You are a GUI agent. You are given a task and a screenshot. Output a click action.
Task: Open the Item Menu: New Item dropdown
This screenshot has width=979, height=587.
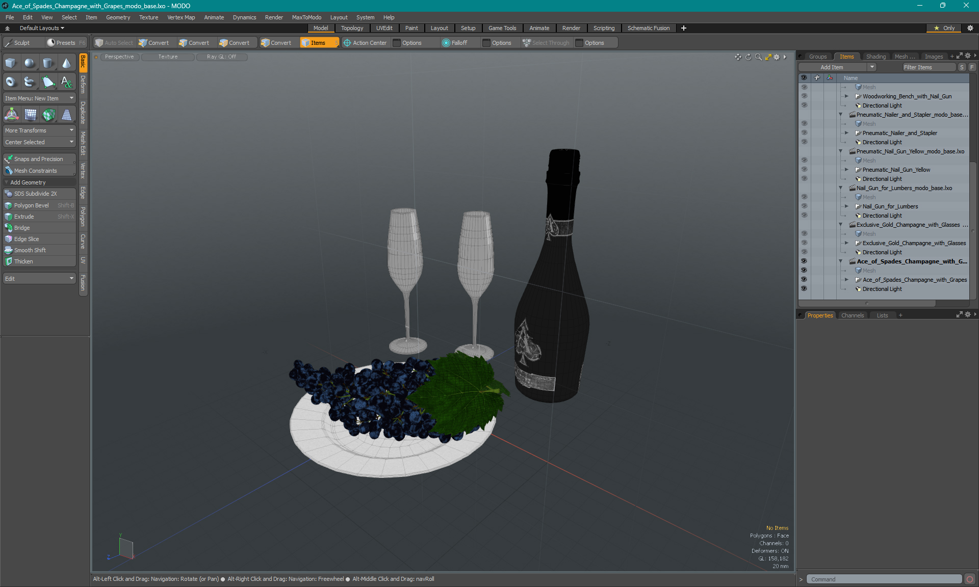coord(39,98)
